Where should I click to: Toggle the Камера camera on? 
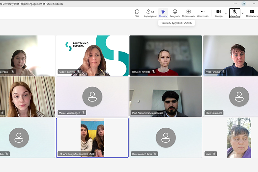(x=218, y=13)
